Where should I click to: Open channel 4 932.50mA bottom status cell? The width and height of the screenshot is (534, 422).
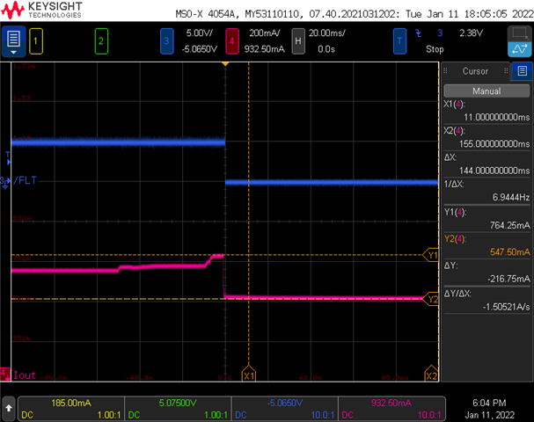391,409
